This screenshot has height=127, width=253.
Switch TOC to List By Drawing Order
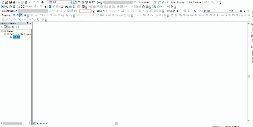click(2, 27)
